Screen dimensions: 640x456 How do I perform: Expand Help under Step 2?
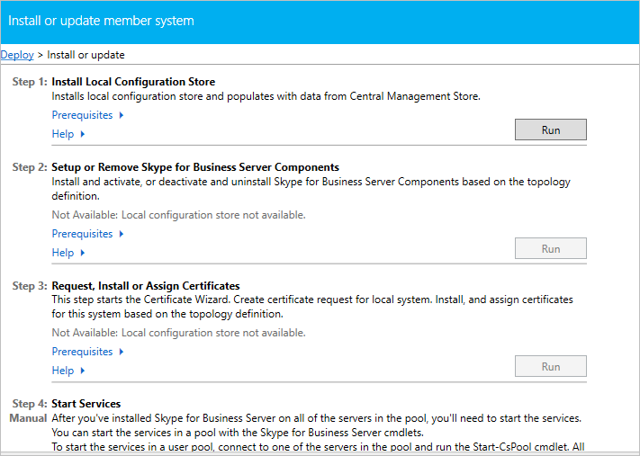(68, 253)
